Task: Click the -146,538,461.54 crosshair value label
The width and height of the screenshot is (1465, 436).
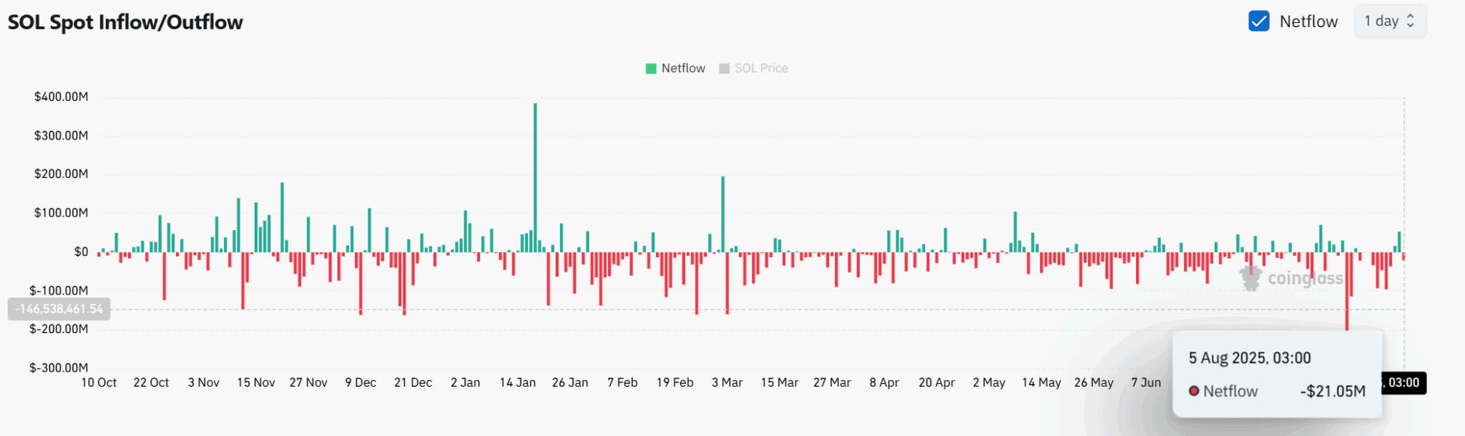Action: point(59,309)
